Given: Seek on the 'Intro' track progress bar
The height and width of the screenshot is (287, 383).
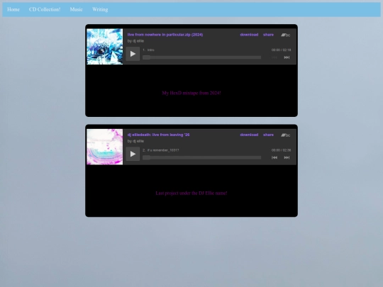Looking at the screenshot, I should [x=201, y=57].
